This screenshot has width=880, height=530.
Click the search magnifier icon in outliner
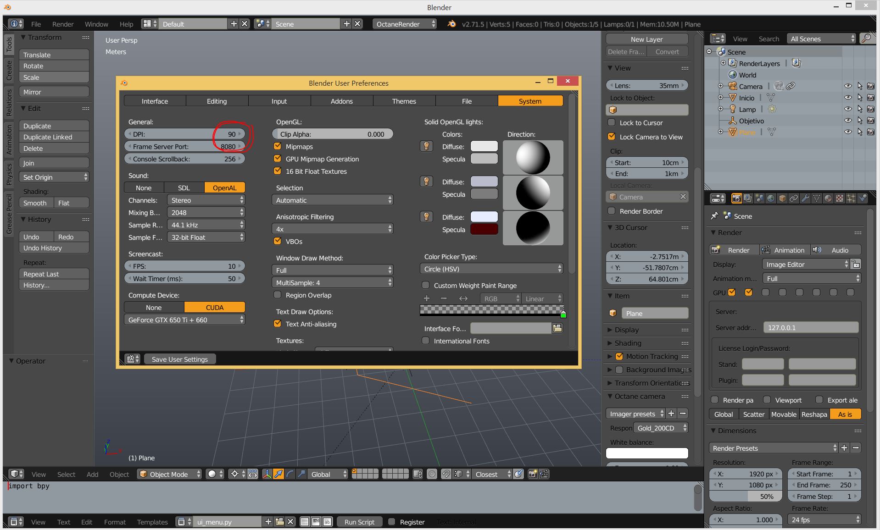click(x=866, y=39)
